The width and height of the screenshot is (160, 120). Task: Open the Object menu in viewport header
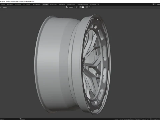[5, 7]
